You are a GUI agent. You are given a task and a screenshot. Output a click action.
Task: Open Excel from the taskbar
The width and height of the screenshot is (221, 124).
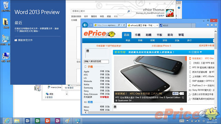[x=37, y=121]
